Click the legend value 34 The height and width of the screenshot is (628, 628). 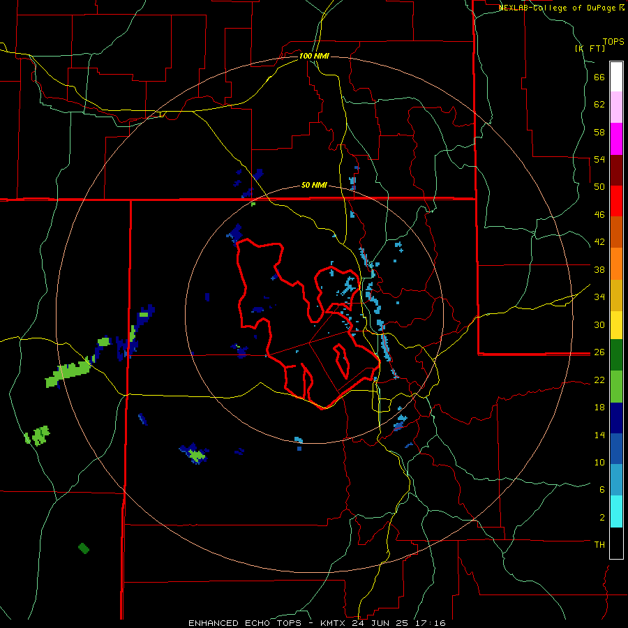click(x=599, y=297)
